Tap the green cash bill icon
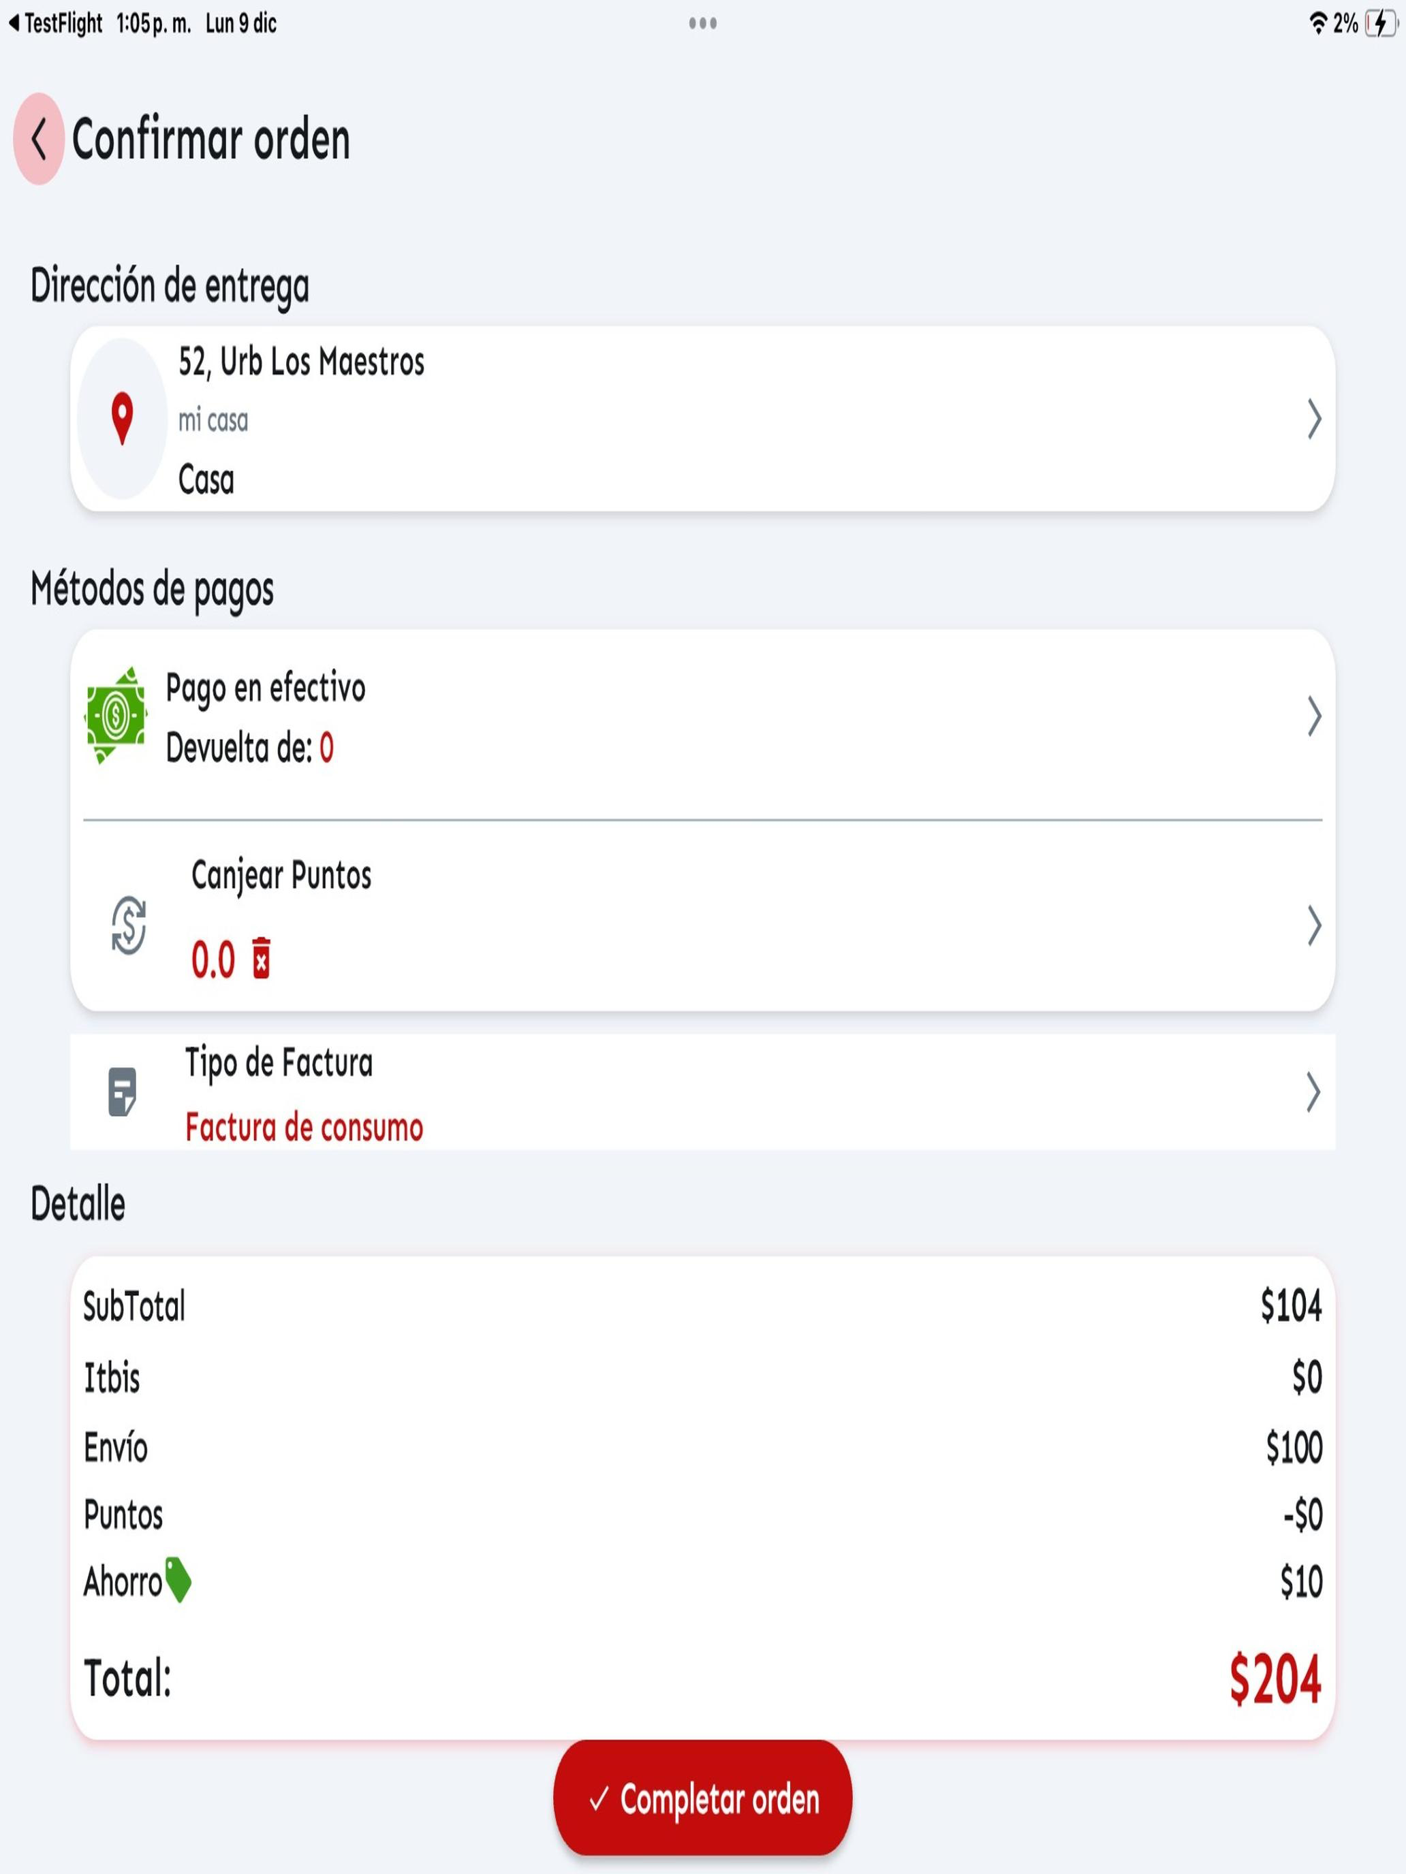 [115, 716]
